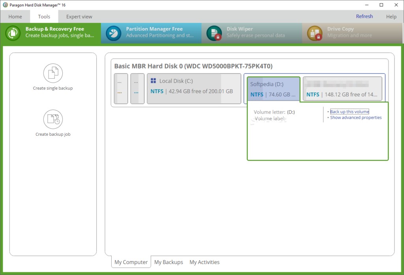Click the Refresh link
This screenshot has height=275, width=404.
[x=364, y=16]
